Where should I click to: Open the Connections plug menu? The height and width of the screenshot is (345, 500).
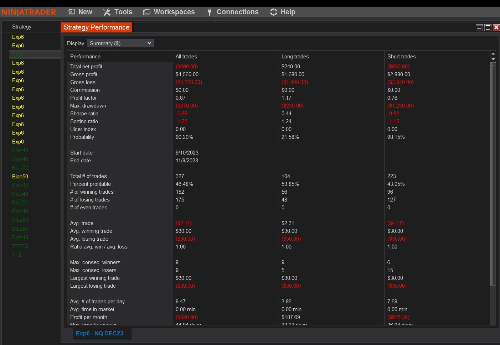click(233, 12)
